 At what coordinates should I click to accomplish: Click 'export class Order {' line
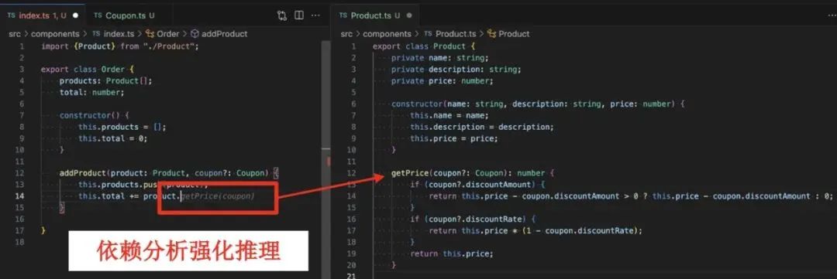tap(88, 70)
